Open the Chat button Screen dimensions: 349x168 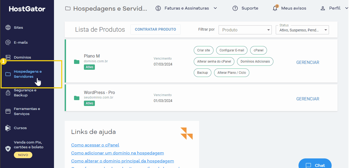pos(315,163)
